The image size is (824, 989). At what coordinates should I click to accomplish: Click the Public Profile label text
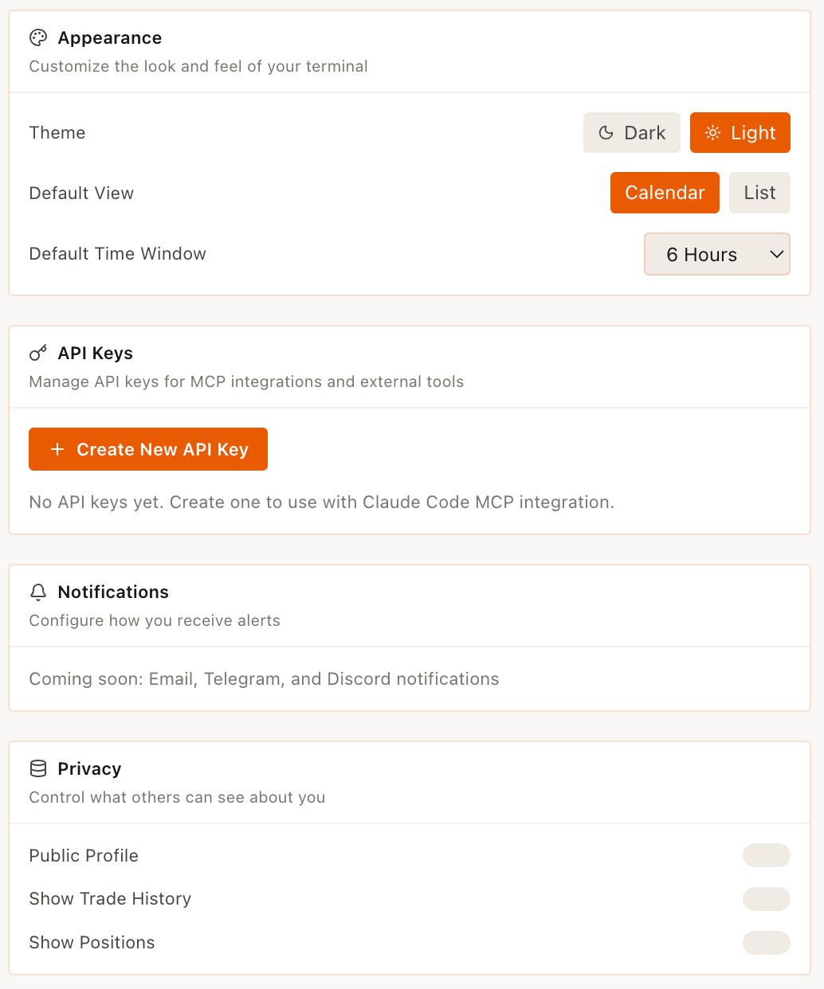[84, 856]
